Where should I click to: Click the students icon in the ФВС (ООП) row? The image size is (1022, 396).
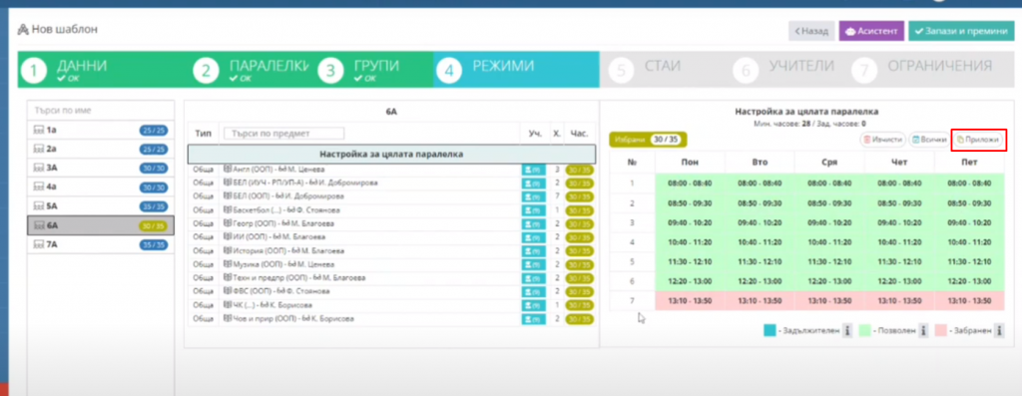coord(534,291)
